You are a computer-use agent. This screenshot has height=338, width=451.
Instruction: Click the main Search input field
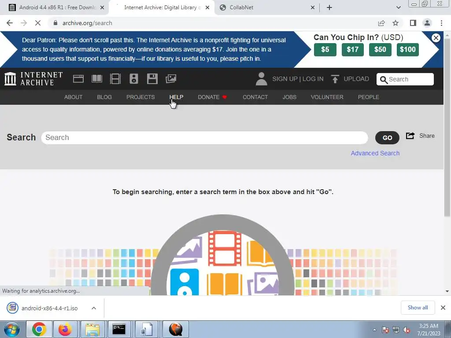pos(204,138)
